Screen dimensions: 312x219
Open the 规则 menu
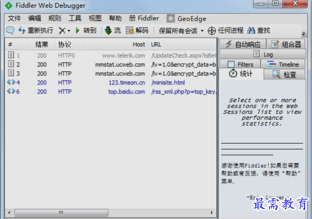tap(55, 18)
